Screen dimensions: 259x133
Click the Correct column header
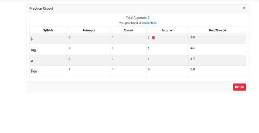(128, 30)
